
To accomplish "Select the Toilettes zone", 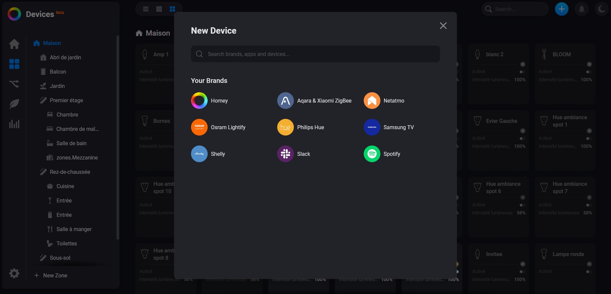I will click(x=67, y=243).
